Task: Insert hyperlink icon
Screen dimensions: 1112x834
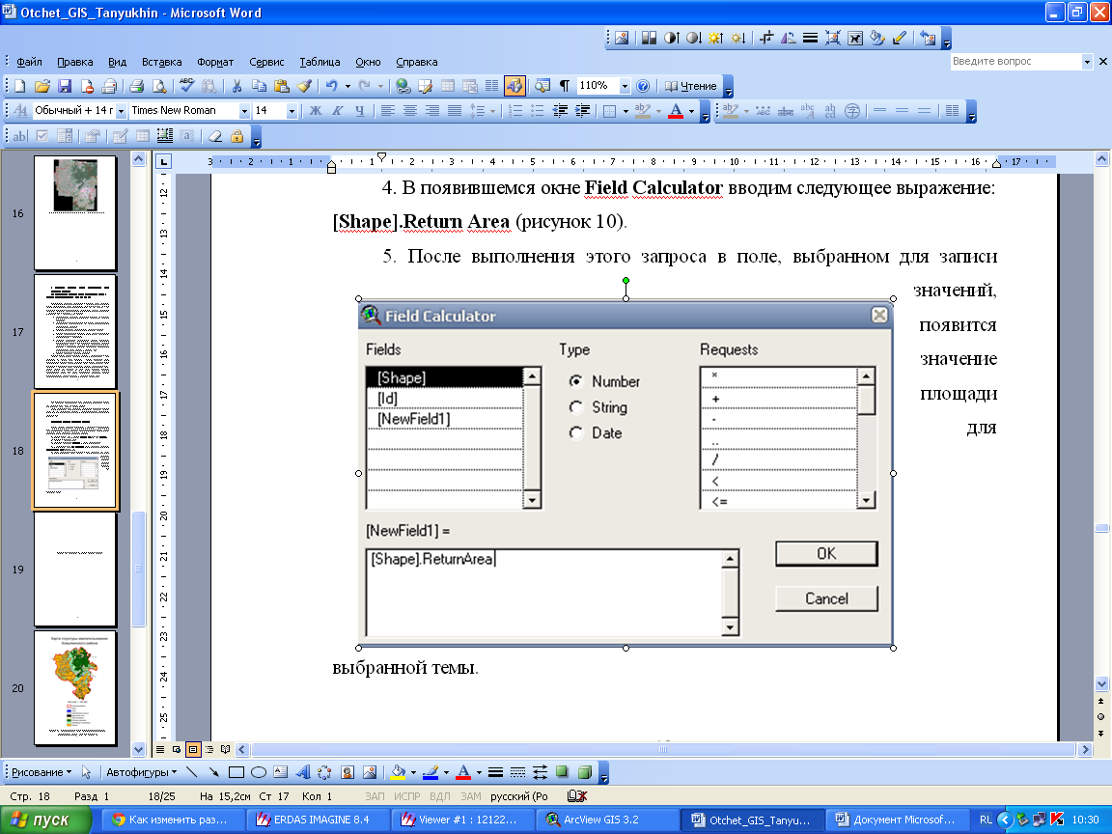Action: coord(403,86)
